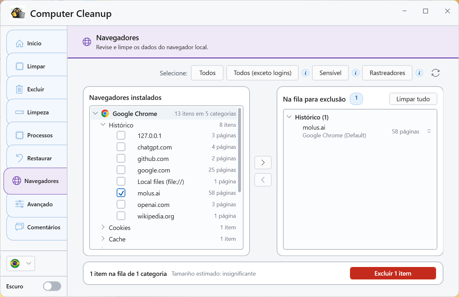This screenshot has height=297, width=459.
Task: Move selected items to the deletion queue
Action: [x=263, y=163]
